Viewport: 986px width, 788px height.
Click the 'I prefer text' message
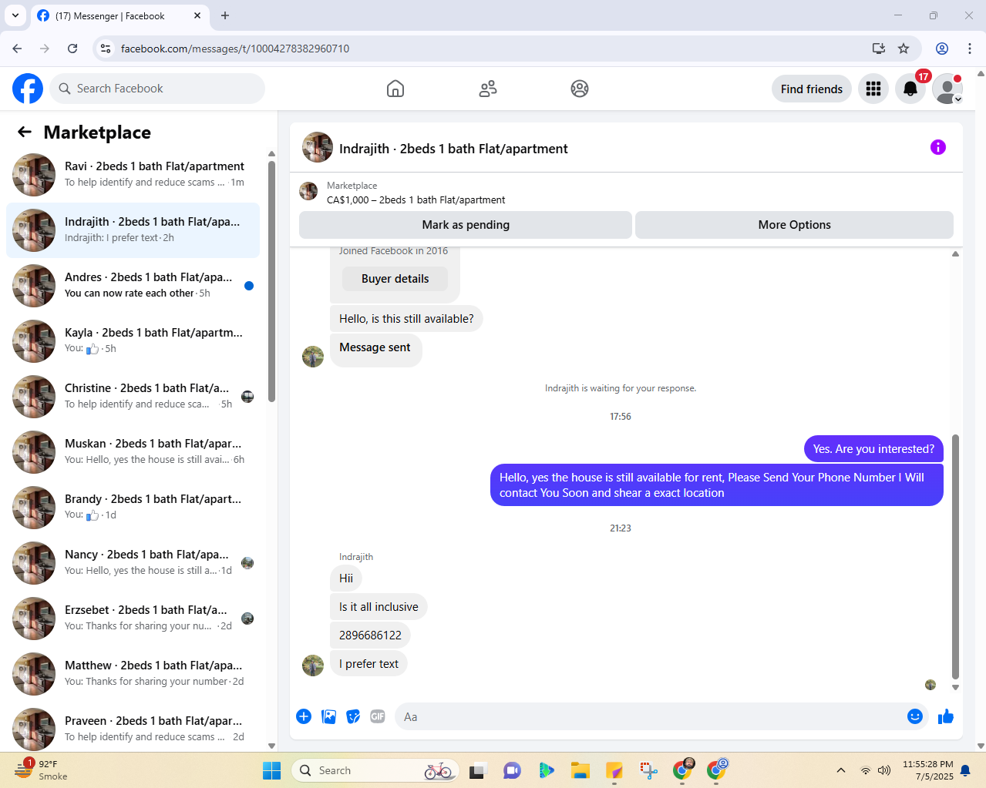click(x=368, y=664)
